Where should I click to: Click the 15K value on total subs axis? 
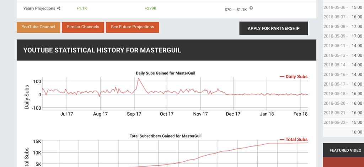37,142
